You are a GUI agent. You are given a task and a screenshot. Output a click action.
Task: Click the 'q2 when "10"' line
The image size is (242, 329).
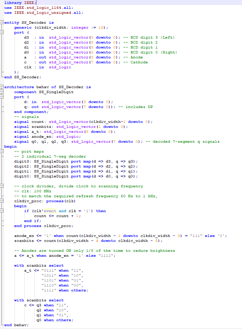click(x=52, y=310)
